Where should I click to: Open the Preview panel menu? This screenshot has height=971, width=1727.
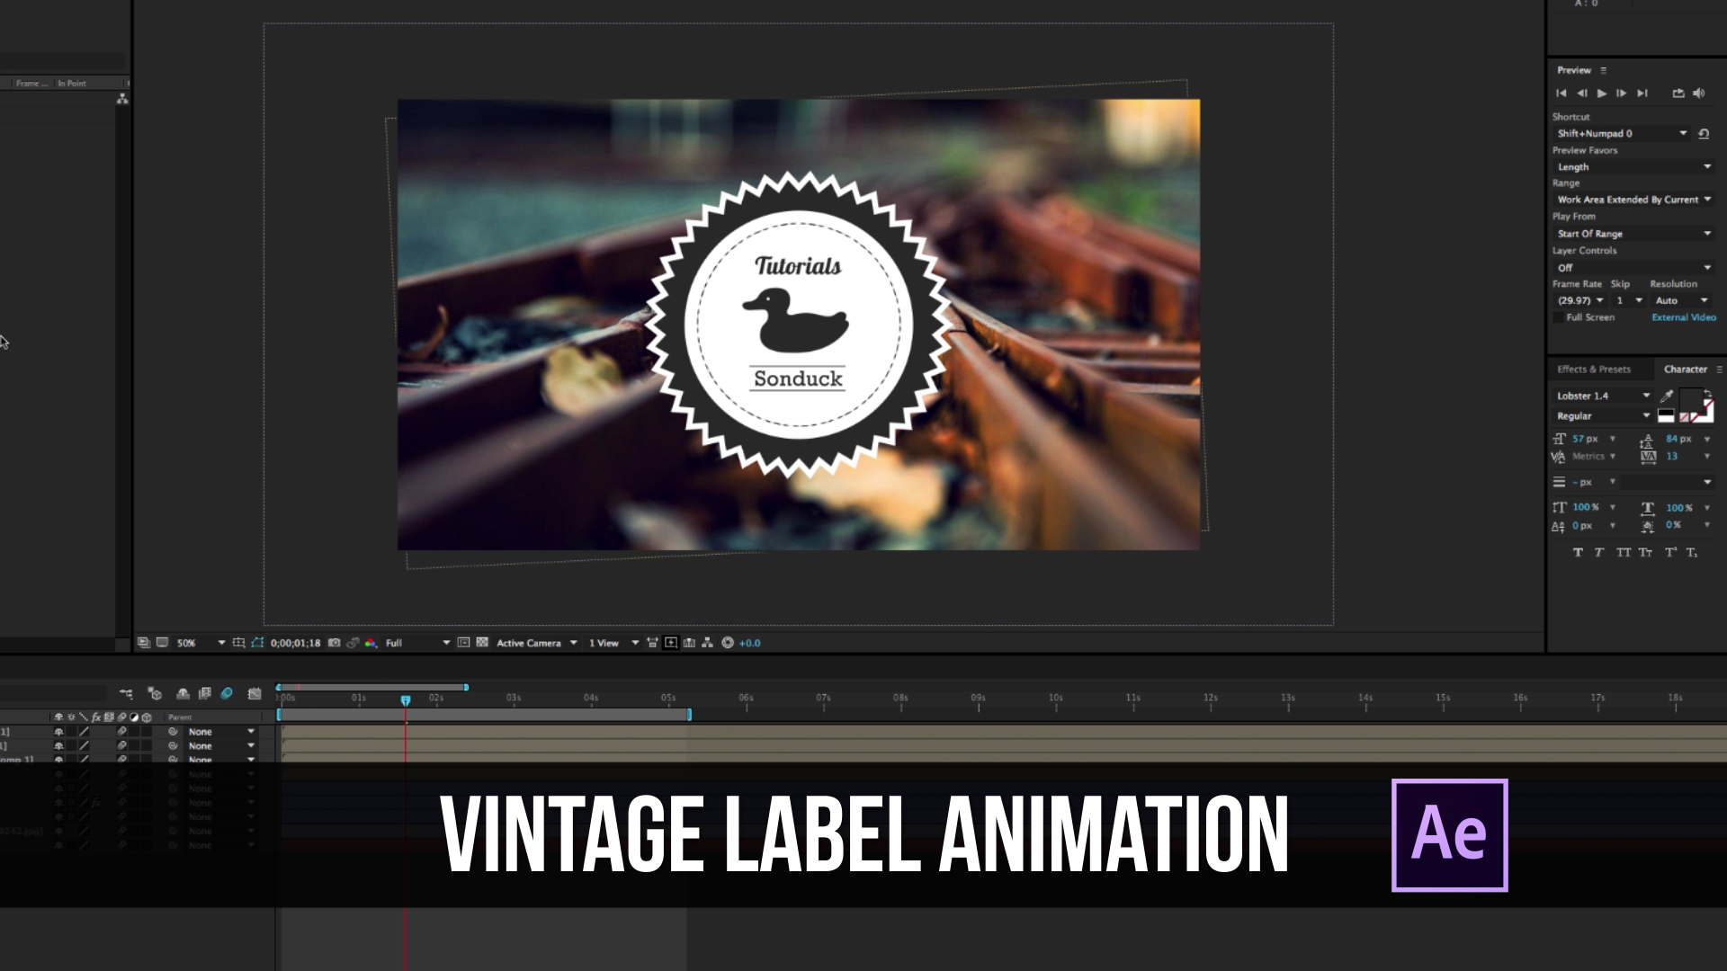[1603, 70]
